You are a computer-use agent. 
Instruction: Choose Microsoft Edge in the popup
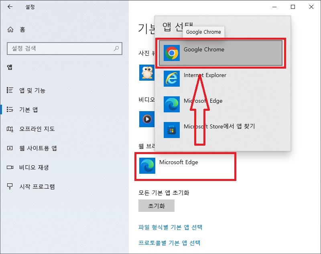tap(220, 104)
